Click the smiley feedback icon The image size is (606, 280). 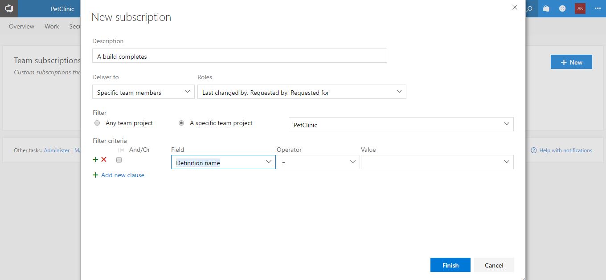562,8
